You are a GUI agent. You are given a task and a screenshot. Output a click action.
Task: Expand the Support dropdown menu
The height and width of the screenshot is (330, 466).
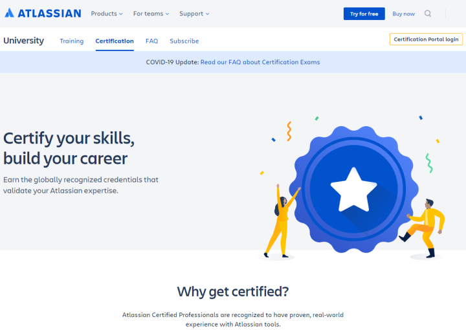click(194, 14)
